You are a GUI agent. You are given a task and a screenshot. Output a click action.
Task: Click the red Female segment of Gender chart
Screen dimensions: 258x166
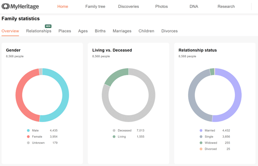point(19,94)
